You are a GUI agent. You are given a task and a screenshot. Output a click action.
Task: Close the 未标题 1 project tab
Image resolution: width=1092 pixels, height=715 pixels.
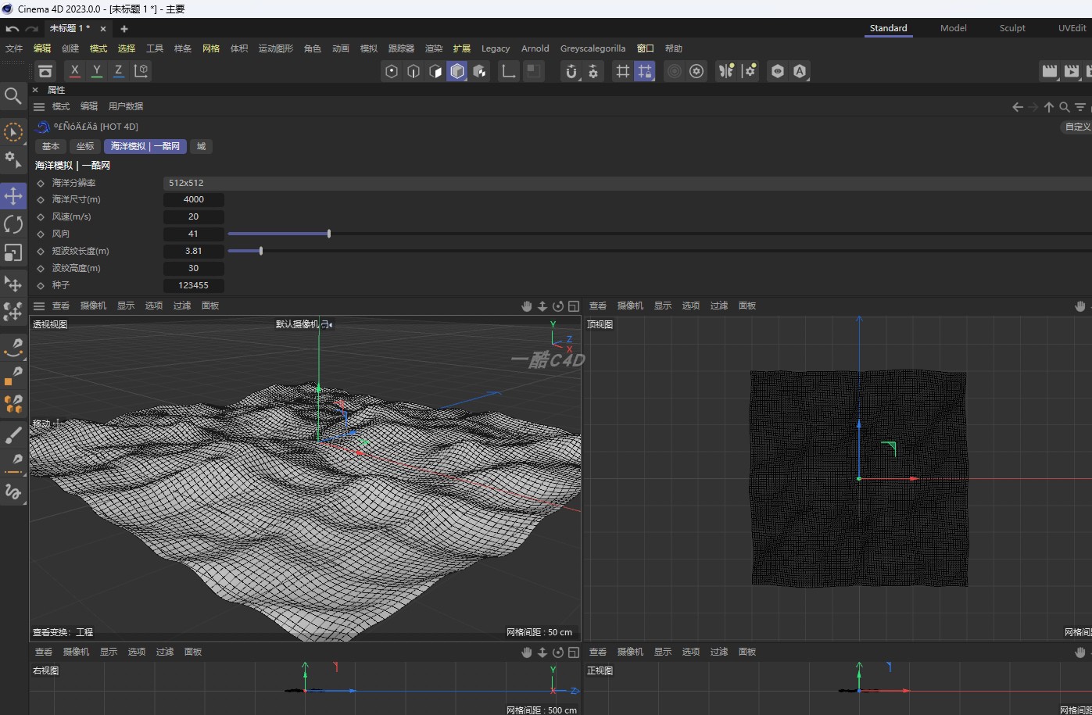pyautogui.click(x=102, y=29)
